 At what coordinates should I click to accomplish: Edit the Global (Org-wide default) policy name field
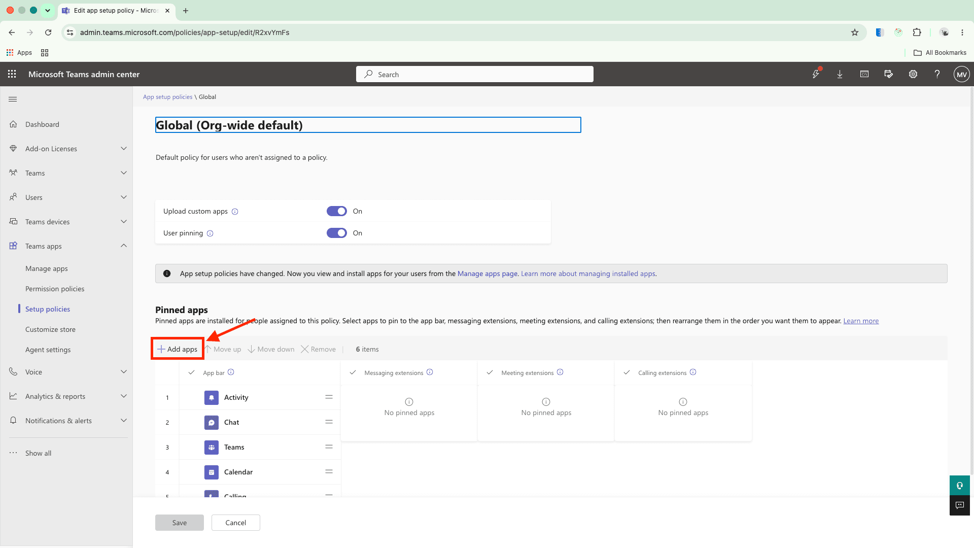(x=368, y=125)
